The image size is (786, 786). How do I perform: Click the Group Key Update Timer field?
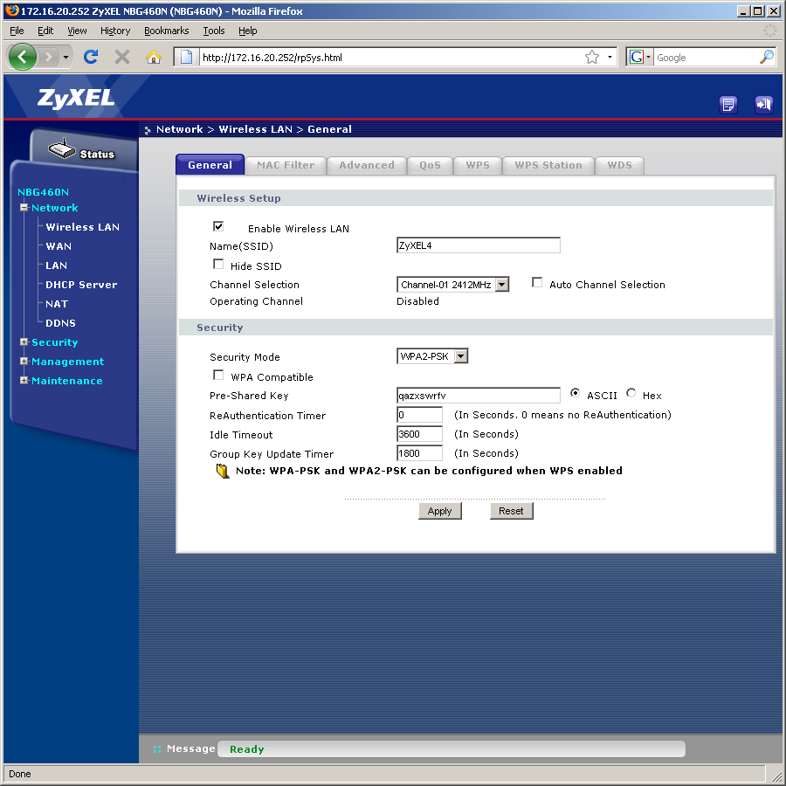pyautogui.click(x=419, y=453)
